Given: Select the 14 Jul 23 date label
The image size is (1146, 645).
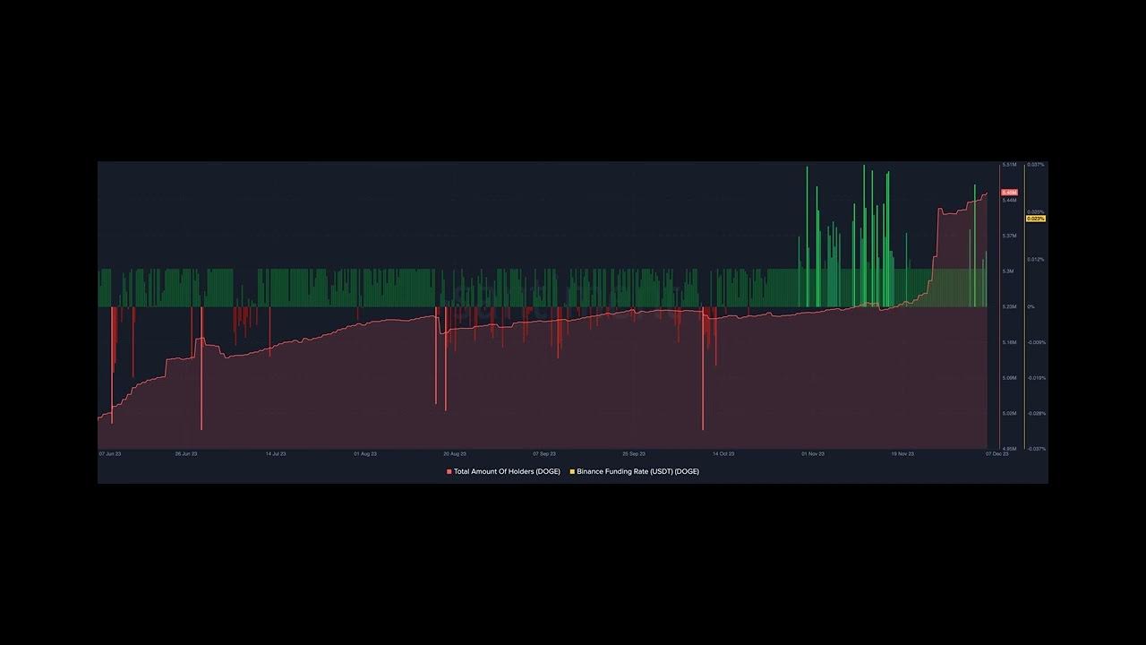Looking at the screenshot, I should click(x=276, y=454).
